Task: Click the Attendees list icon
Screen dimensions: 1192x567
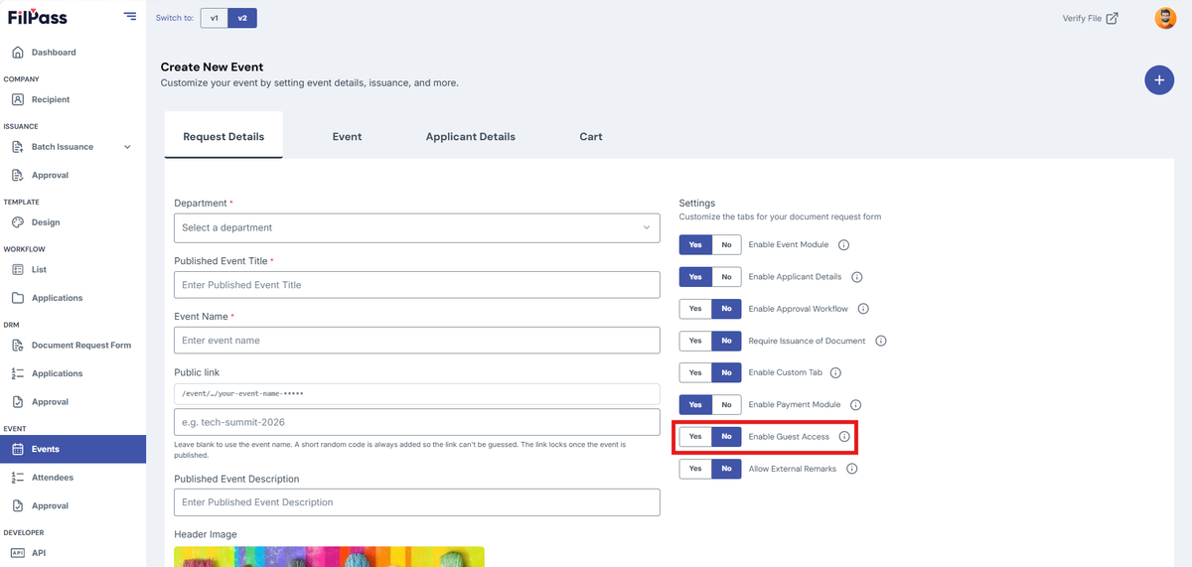Action: tap(18, 478)
